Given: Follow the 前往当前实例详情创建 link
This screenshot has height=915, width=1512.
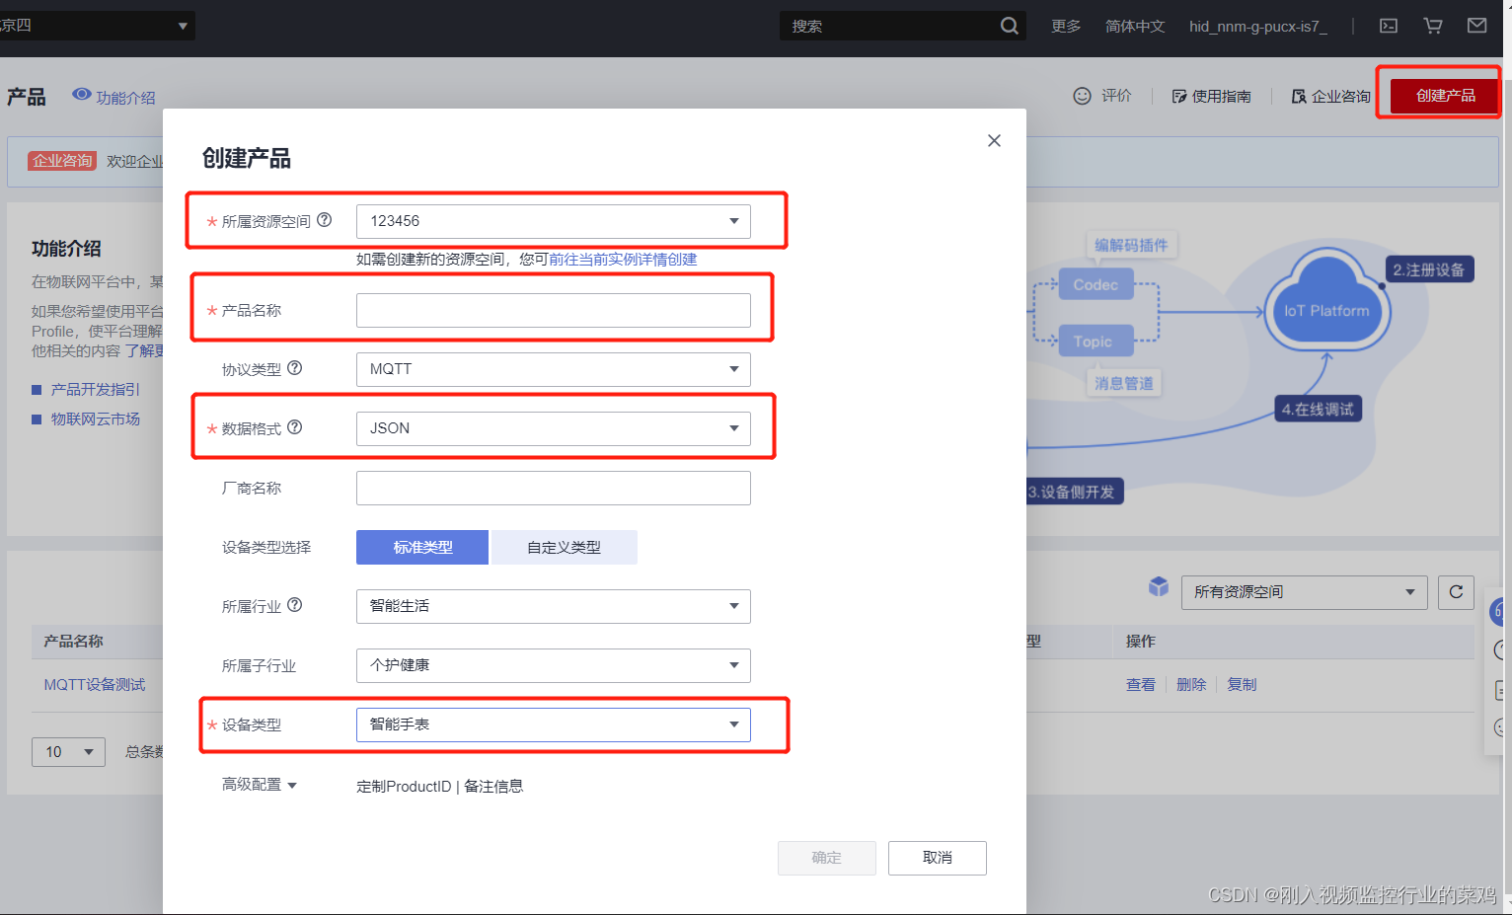Looking at the screenshot, I should click(x=623, y=260).
